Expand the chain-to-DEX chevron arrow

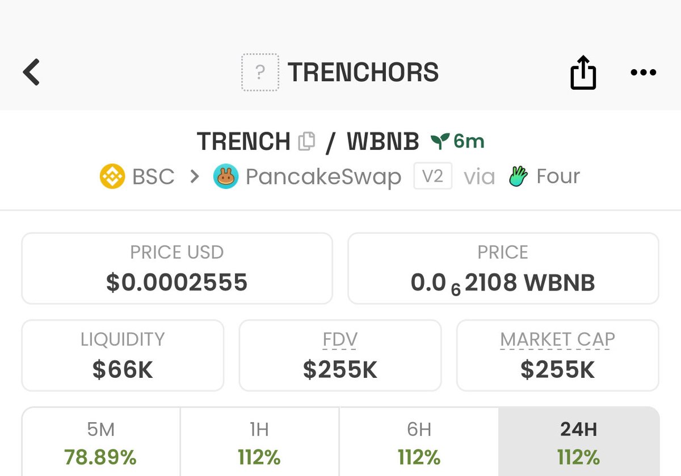[195, 177]
